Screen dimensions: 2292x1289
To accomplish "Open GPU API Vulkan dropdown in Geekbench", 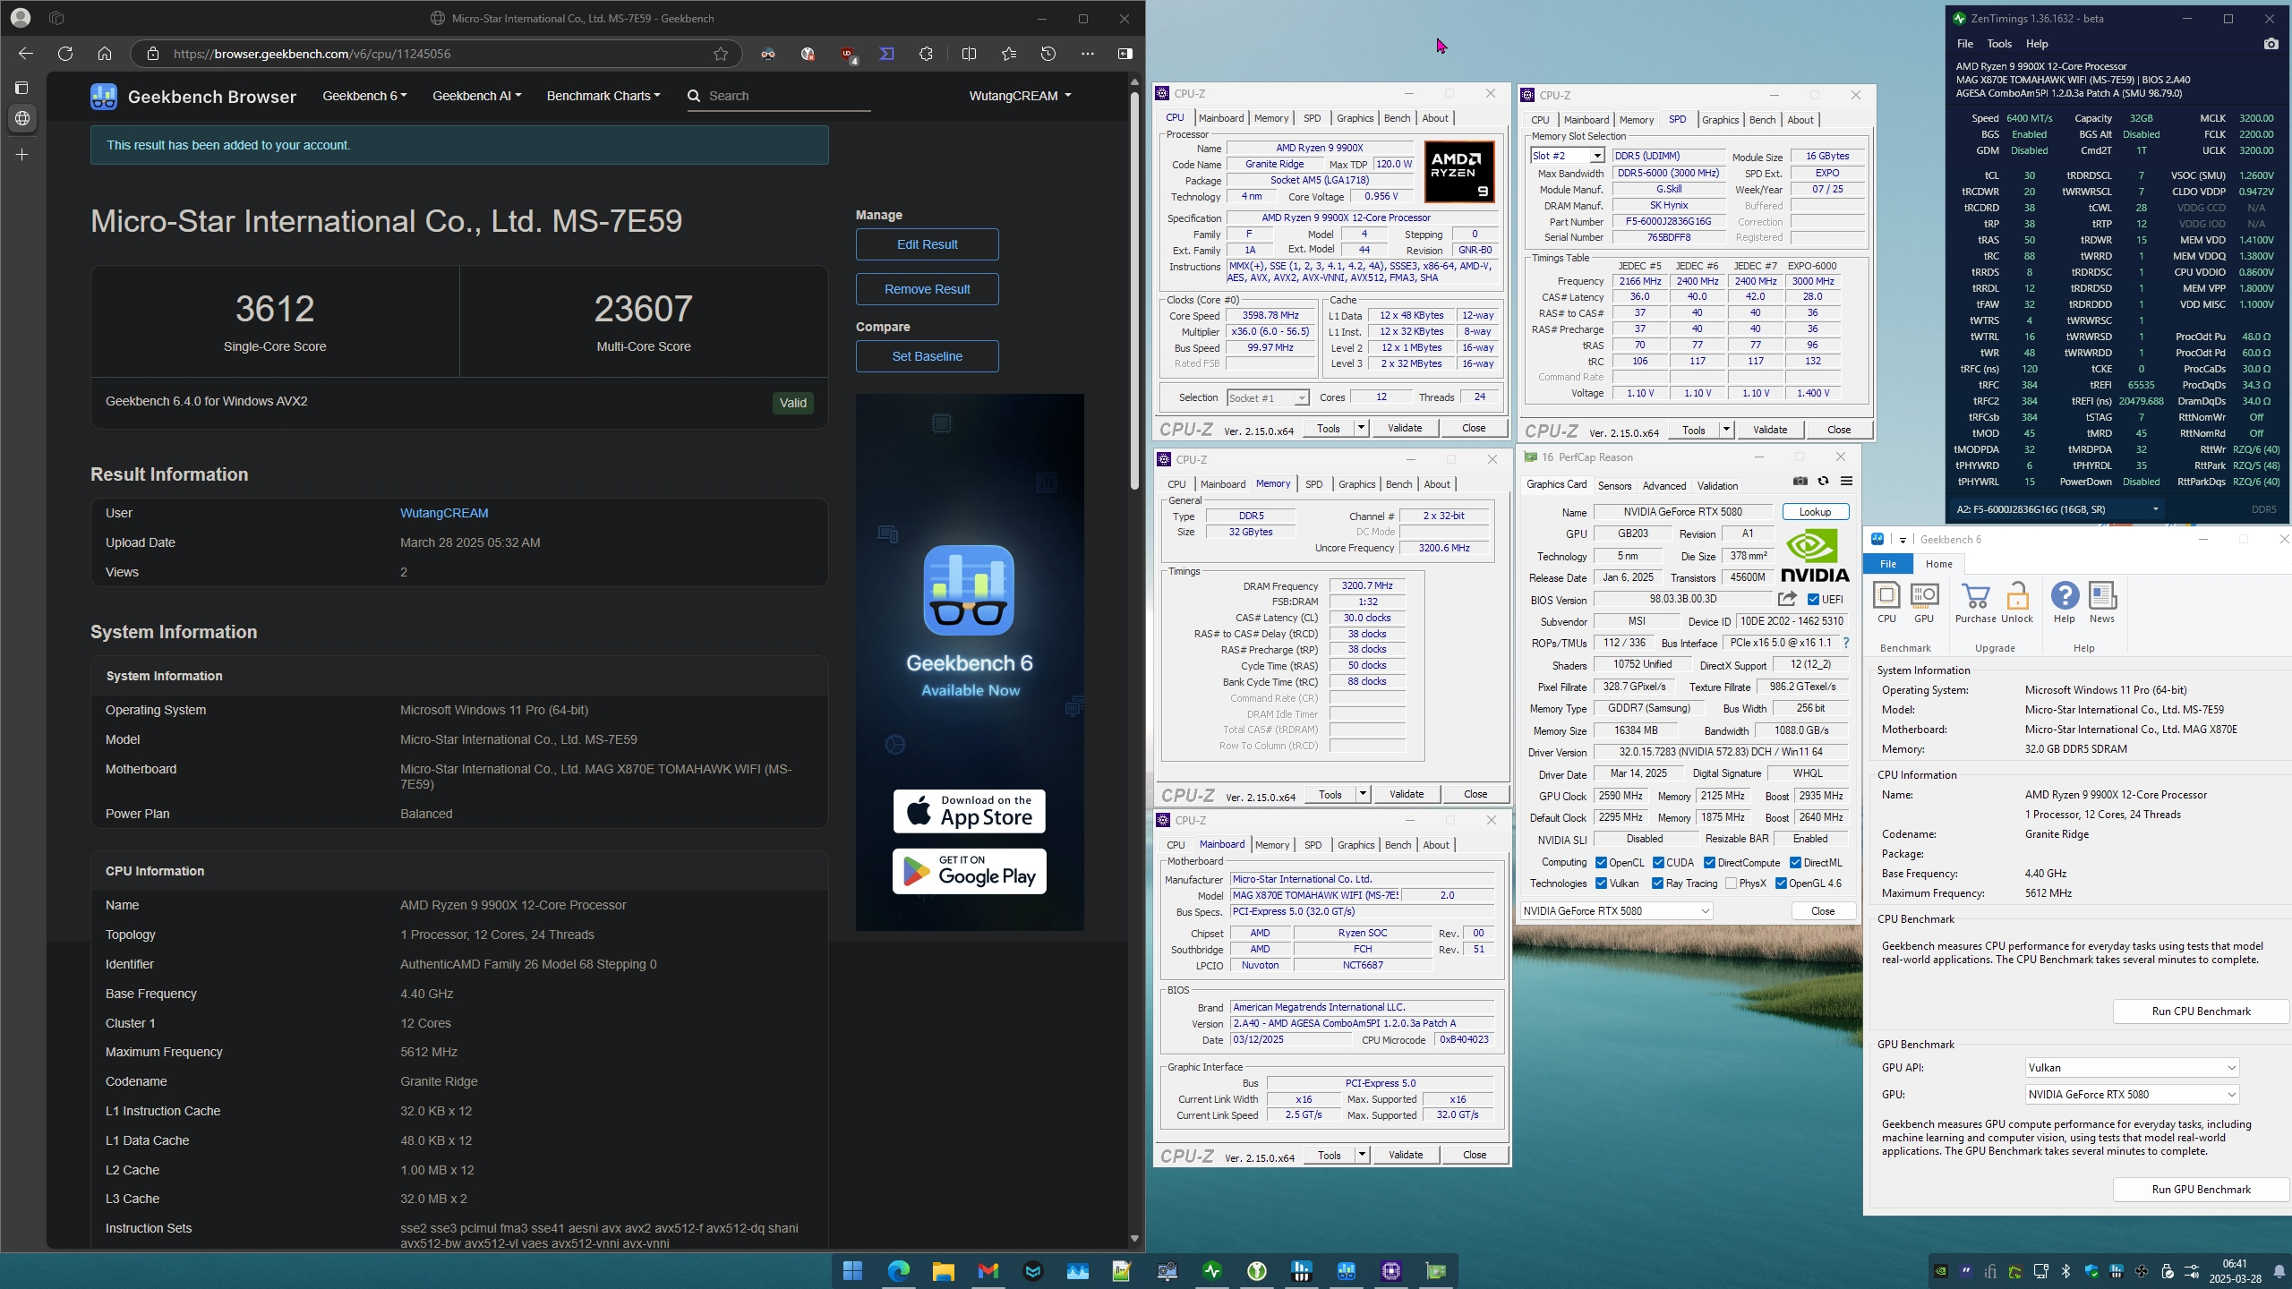I will coord(2132,1068).
